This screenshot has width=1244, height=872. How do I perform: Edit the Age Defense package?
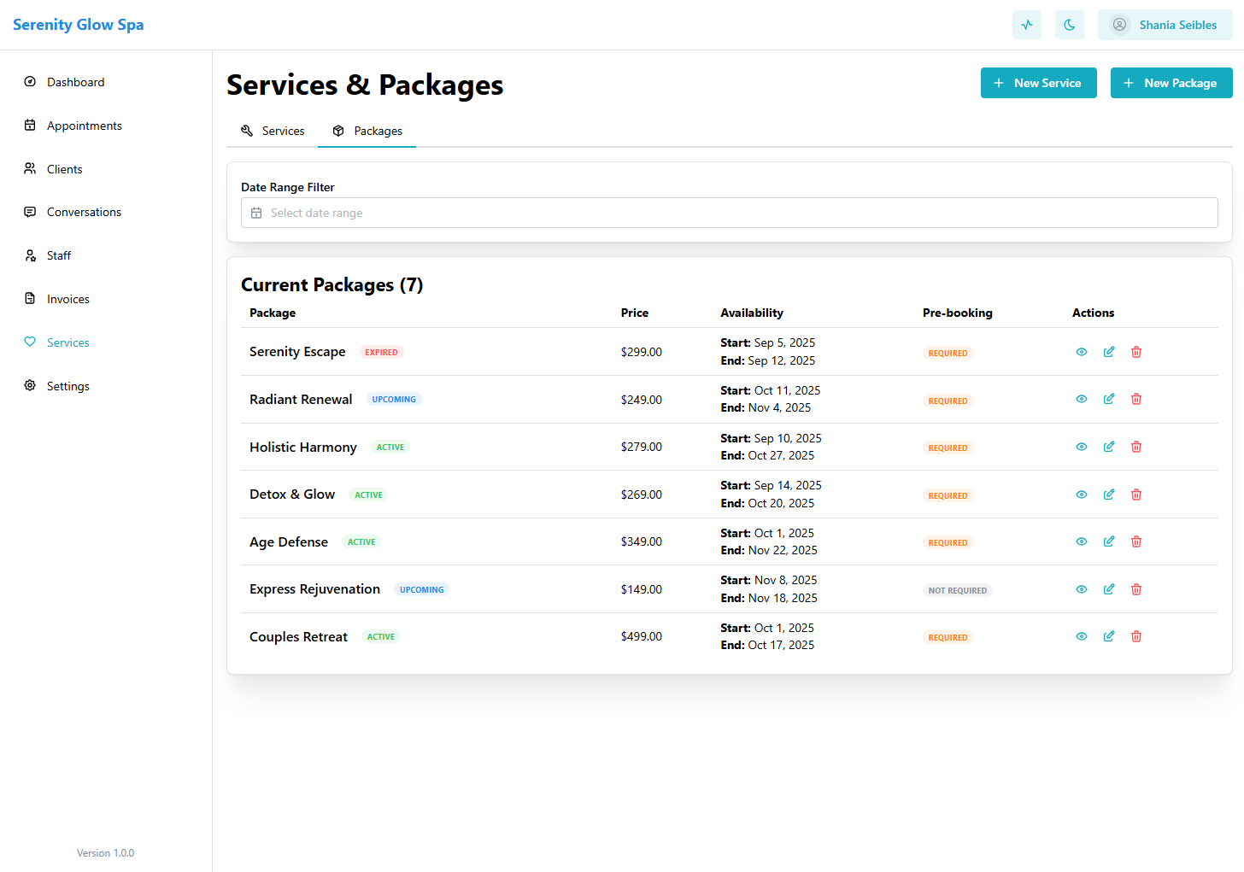(x=1108, y=541)
